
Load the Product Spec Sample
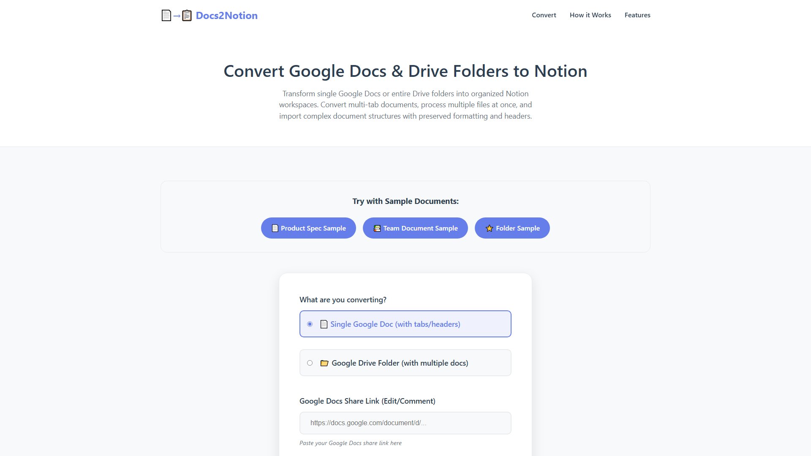pos(308,228)
